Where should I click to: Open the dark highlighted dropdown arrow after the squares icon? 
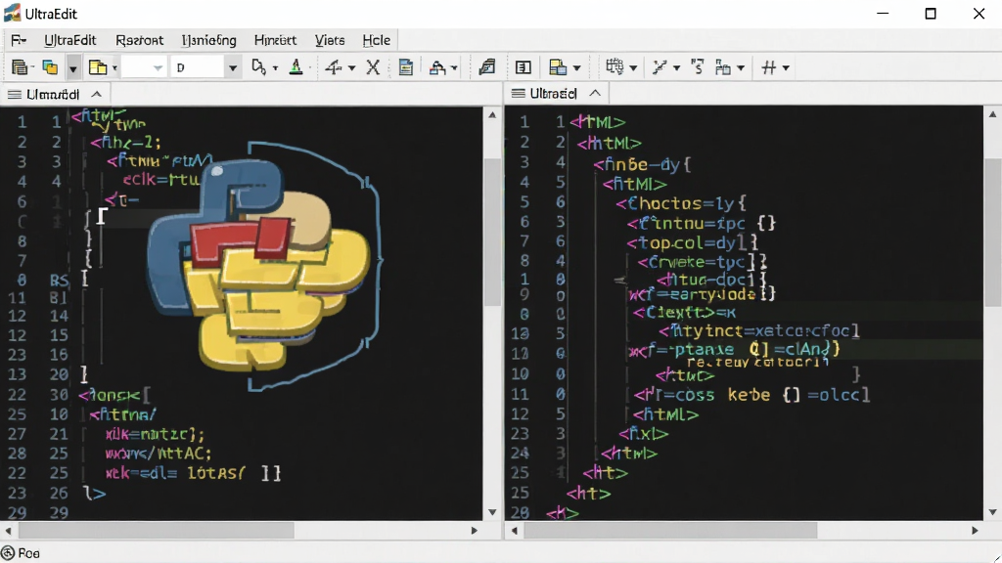point(73,67)
